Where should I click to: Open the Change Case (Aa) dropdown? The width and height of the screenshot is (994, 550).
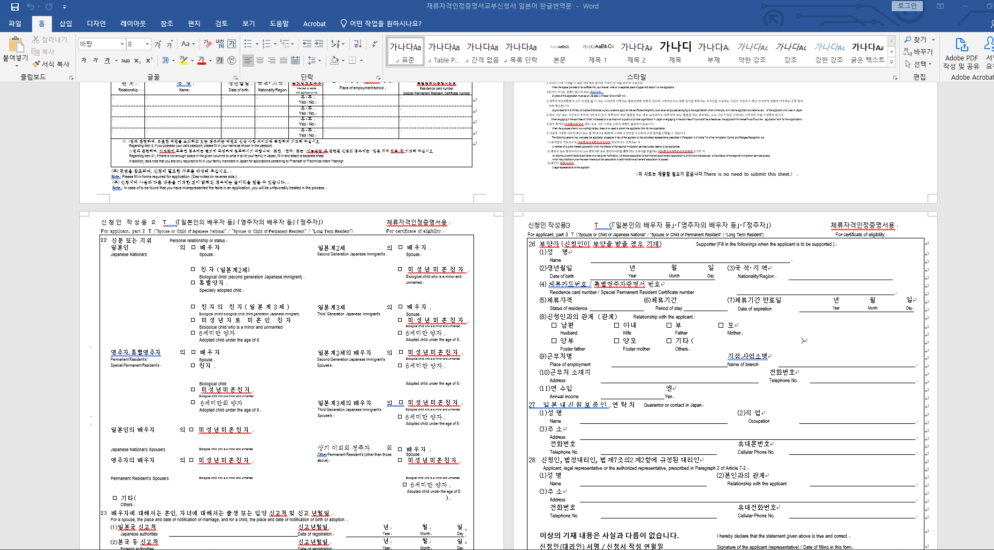[x=188, y=44]
